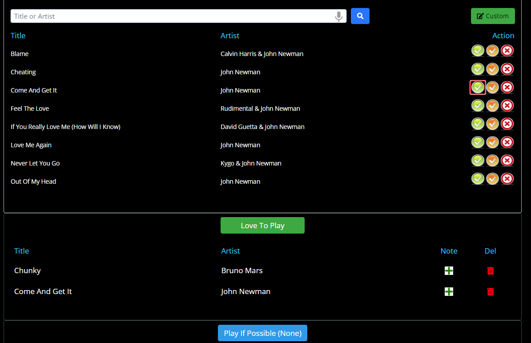The image size is (531, 343).
Task: Toggle the orange icon for Never Let You Go
Action: [492, 160]
